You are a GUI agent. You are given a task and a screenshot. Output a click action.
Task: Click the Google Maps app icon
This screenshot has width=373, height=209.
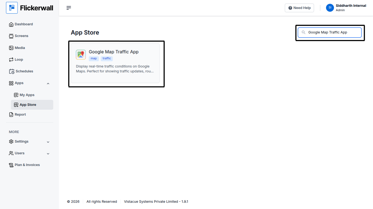click(81, 55)
